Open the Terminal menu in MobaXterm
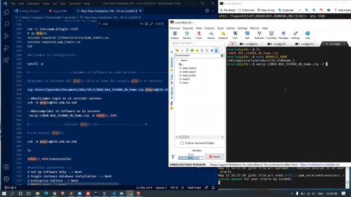 [x=174, y=28]
